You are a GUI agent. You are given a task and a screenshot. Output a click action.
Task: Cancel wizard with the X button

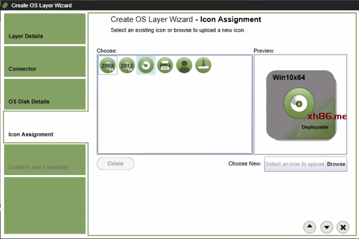343,227
